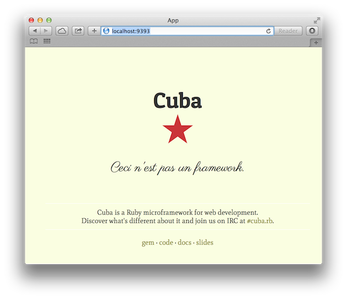The width and height of the screenshot is (347, 299).
Task: Open a new tab with the tab bar plus
Action: (316, 42)
